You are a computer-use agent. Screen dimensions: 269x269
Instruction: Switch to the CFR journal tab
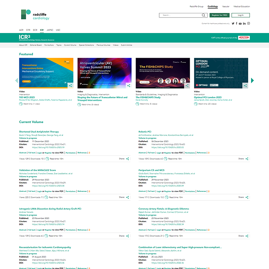pyautogui.click(x=28, y=30)
